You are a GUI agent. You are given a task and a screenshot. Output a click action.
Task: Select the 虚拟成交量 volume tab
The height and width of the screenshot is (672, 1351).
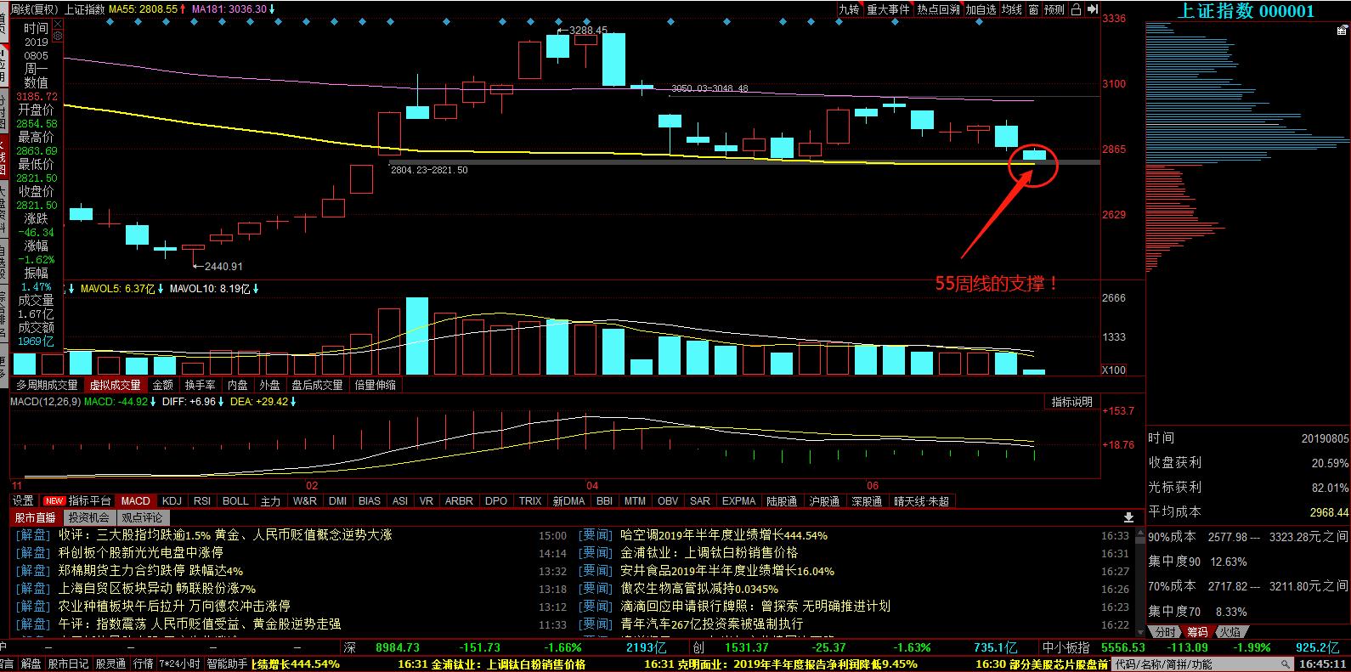tap(116, 385)
